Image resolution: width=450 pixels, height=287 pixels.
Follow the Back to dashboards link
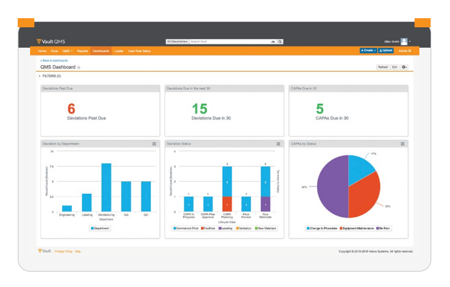54,61
